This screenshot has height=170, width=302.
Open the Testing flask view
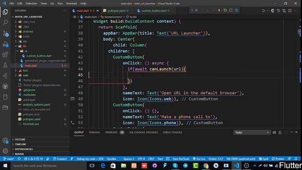pyautogui.click(x=5, y=65)
